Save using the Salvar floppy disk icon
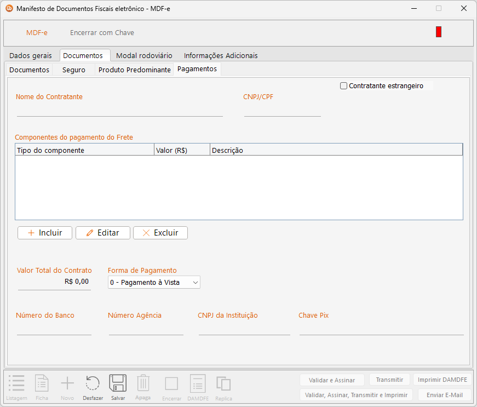 tap(118, 384)
